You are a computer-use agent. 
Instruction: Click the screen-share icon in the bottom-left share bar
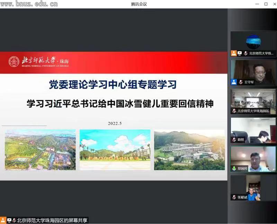pos(9,220)
